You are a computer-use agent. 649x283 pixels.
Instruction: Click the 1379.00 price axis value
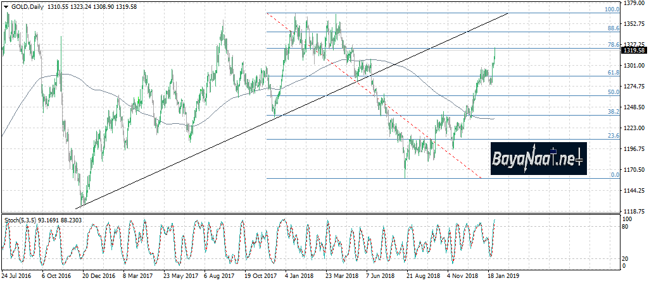[x=634, y=4]
